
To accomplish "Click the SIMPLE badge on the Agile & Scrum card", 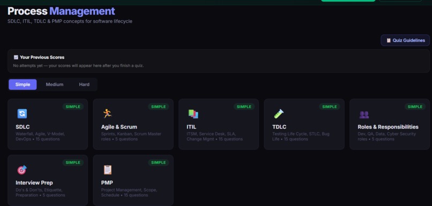I will (159, 107).
